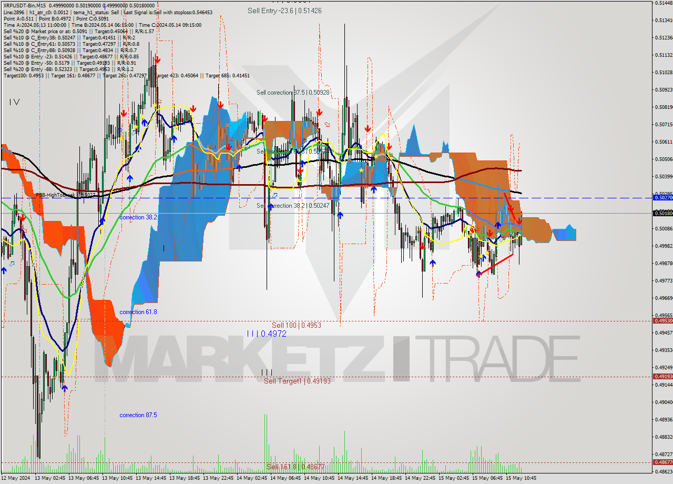Image resolution: width=673 pixels, height=484 pixels.
Task: Click the '14 May 14:45' time axis label
Action: (353, 478)
